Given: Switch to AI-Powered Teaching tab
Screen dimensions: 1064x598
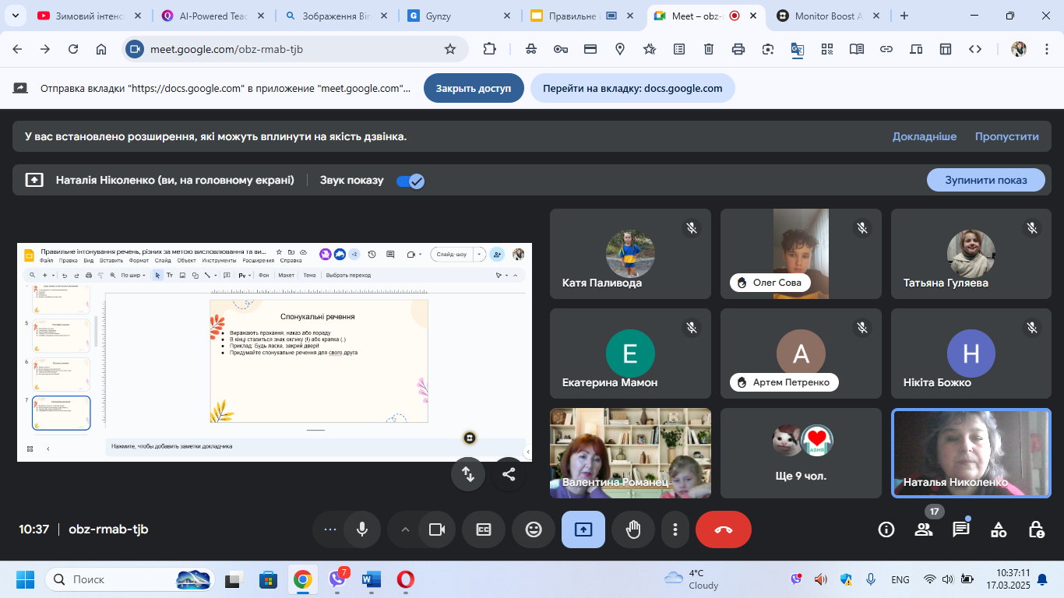Looking at the screenshot, I should coord(213,16).
